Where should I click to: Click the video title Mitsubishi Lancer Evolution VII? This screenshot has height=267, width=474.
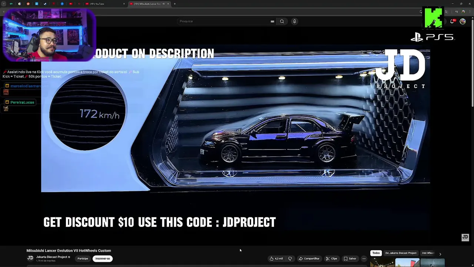(x=69, y=251)
